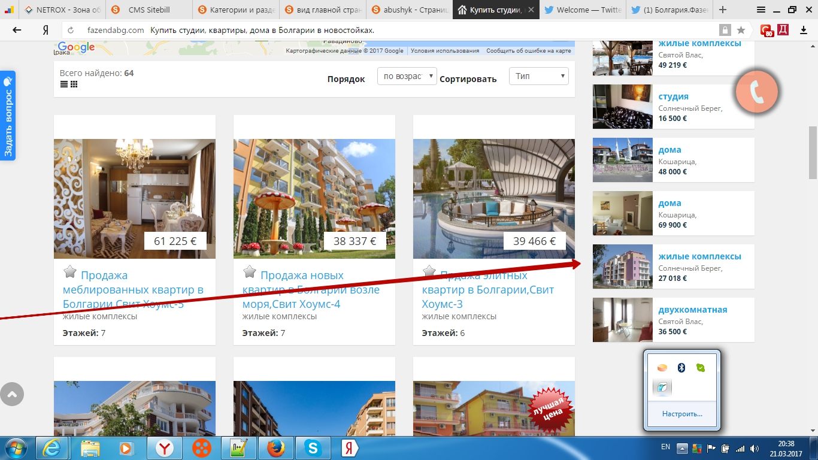The width and height of the screenshot is (818, 460).
Task: Open the двухкомнатная 36 500 € sidebar link
Action: [693, 310]
